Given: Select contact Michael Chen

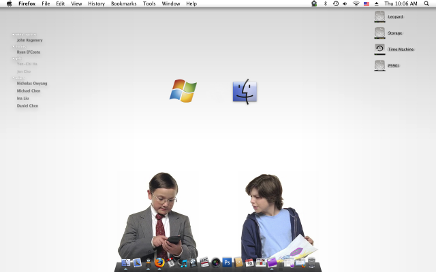Looking at the screenshot, I should 29,91.
